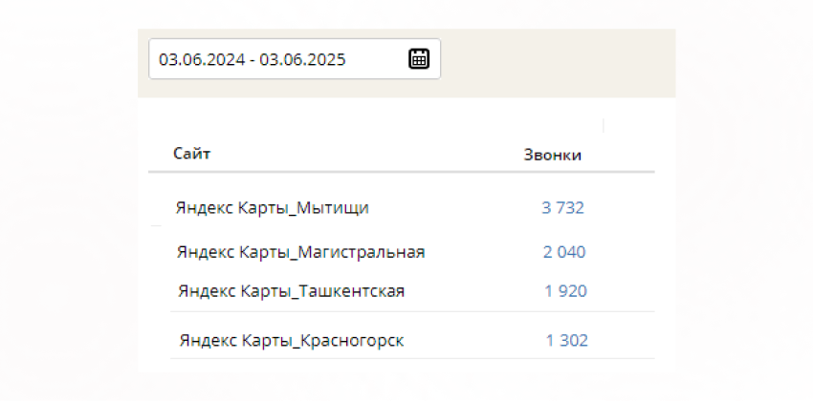Open the Яндекс Карты_Мытищи site entry
This screenshot has height=401, width=813.
click(273, 208)
